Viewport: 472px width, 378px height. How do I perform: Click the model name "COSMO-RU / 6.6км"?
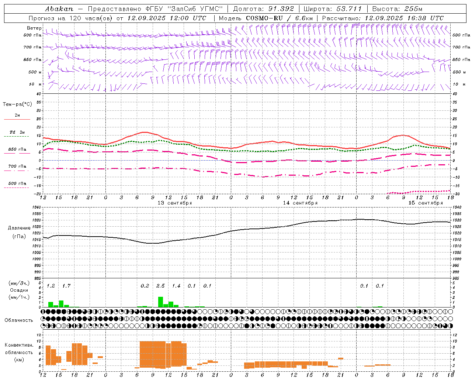[x=279, y=18]
